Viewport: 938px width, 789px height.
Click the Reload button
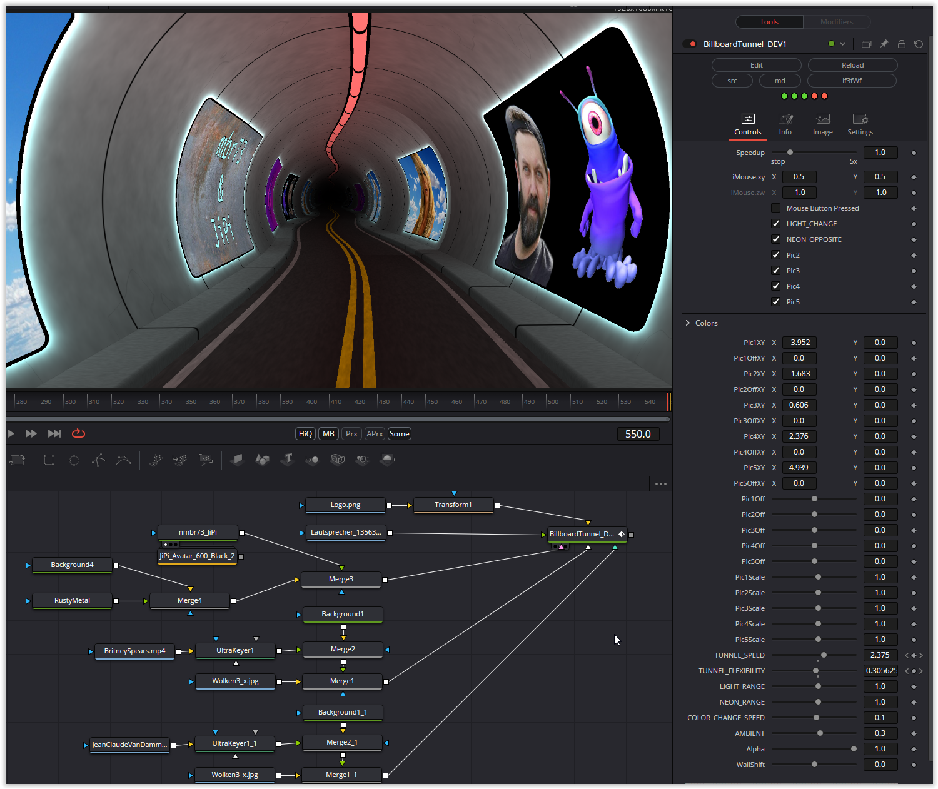[x=853, y=65]
